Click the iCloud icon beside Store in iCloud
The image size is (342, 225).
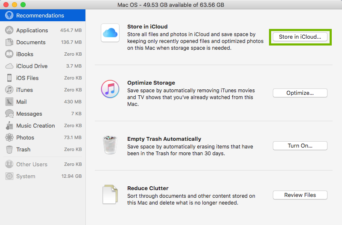point(110,33)
